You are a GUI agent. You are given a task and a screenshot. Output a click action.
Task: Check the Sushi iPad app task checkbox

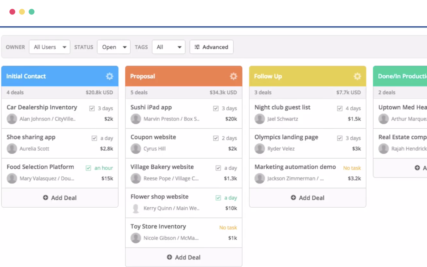(x=216, y=108)
